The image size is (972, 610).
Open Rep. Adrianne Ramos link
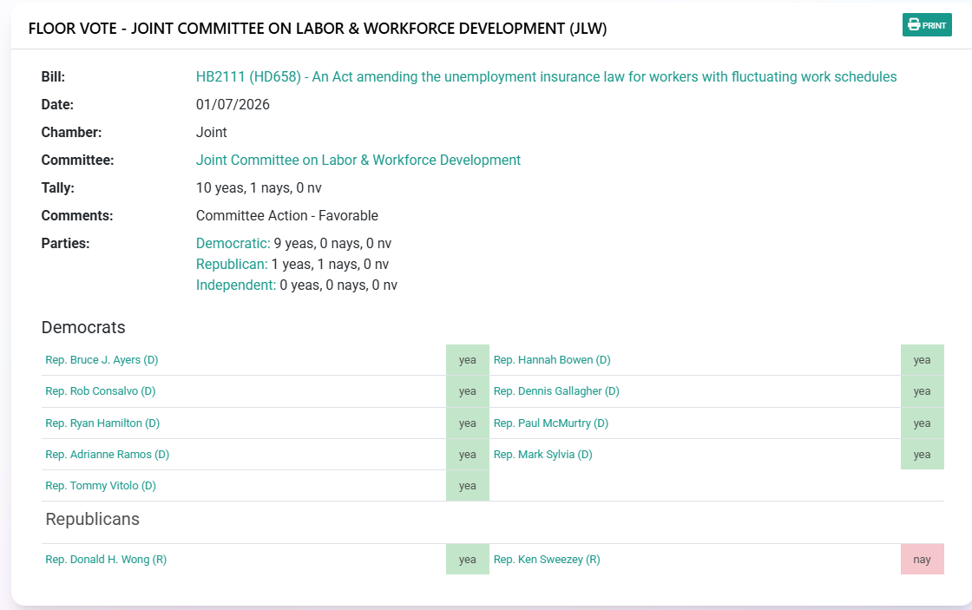(107, 455)
